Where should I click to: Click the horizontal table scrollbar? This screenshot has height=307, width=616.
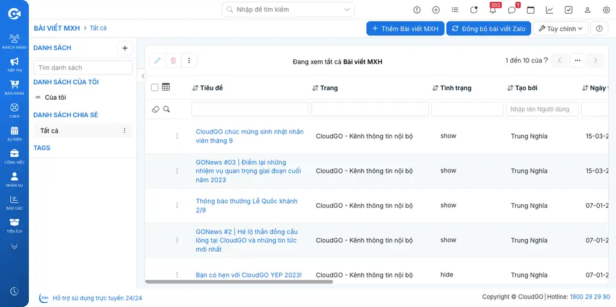pyautogui.click(x=239, y=282)
